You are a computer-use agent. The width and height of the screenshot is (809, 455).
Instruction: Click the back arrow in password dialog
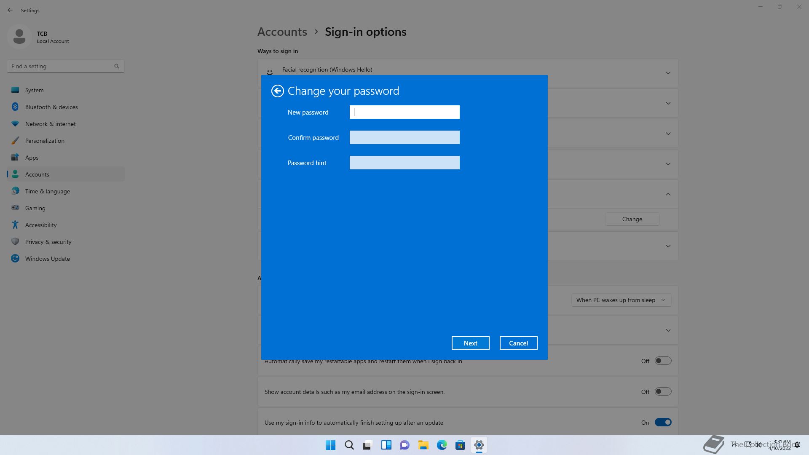click(x=277, y=91)
